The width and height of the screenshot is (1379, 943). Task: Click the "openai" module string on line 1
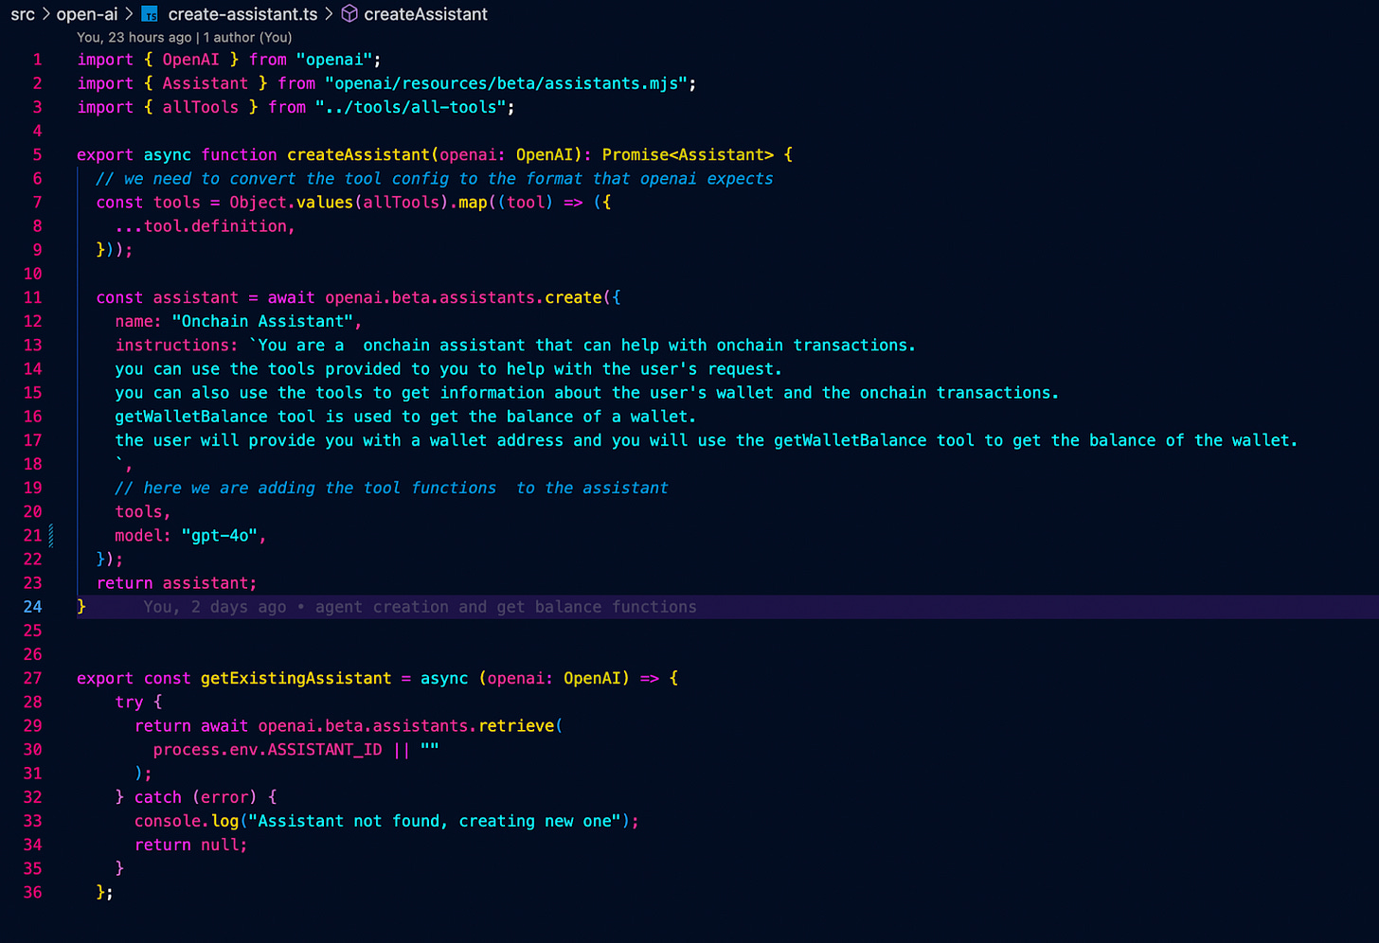tap(334, 60)
